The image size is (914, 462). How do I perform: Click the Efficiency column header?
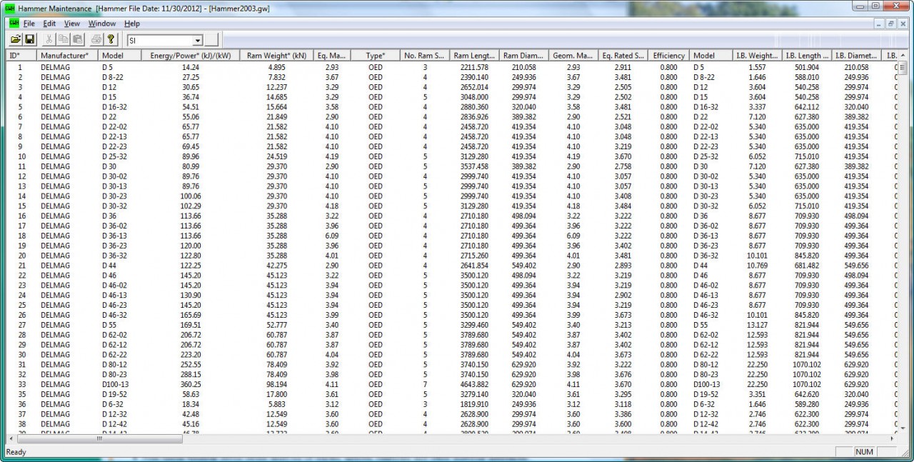pos(669,56)
